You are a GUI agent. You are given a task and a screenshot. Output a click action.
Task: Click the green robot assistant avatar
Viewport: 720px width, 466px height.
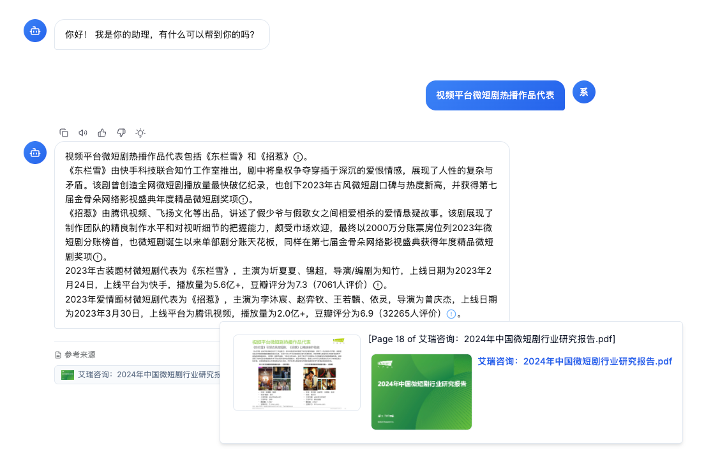tap(35, 153)
